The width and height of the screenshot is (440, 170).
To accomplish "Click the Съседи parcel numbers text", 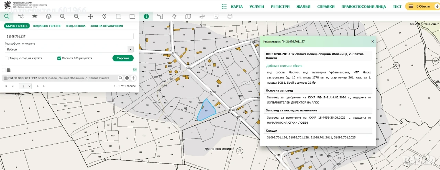I will click(311, 137).
